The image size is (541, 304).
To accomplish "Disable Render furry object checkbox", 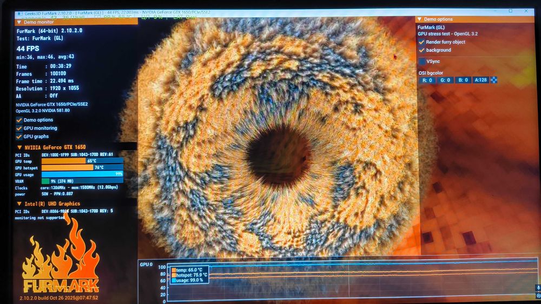I will pos(421,42).
